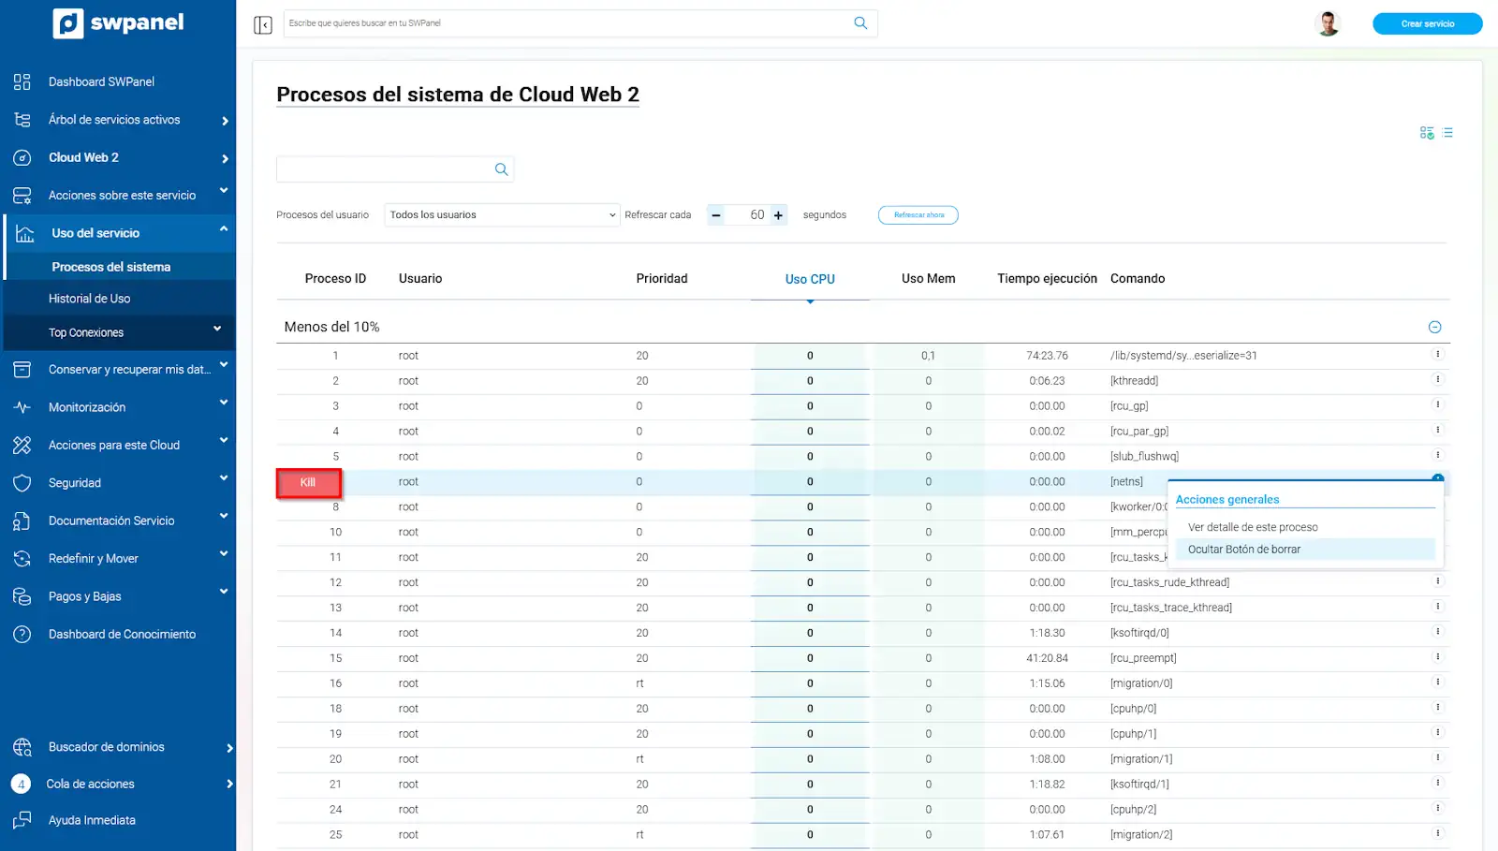
Task: Open Buscador de dominios menu item
Action: (106, 747)
